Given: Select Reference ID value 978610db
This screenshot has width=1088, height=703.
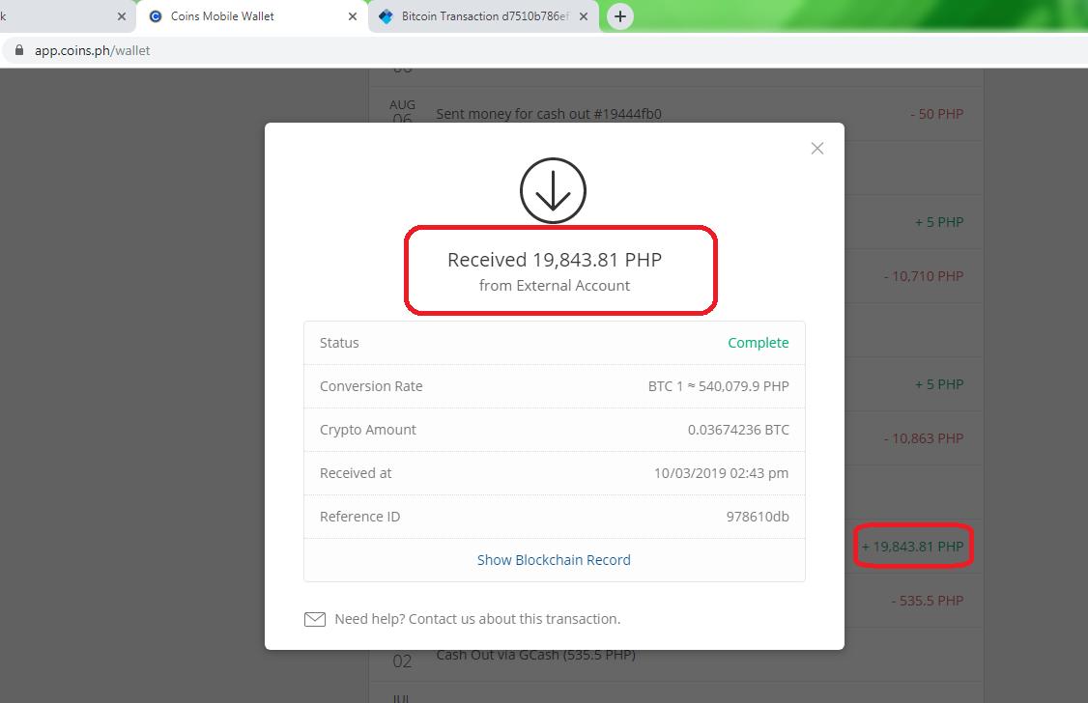Looking at the screenshot, I should tap(758, 517).
